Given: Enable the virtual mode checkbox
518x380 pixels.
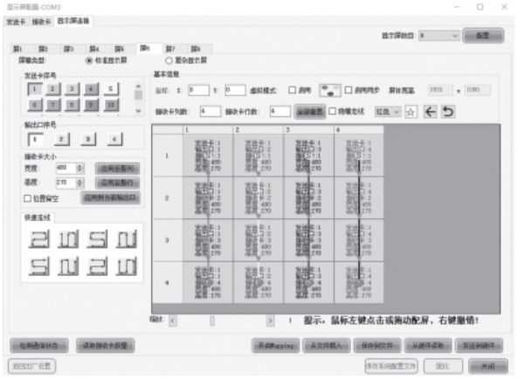Looking at the screenshot, I should pyautogui.click(x=292, y=90).
